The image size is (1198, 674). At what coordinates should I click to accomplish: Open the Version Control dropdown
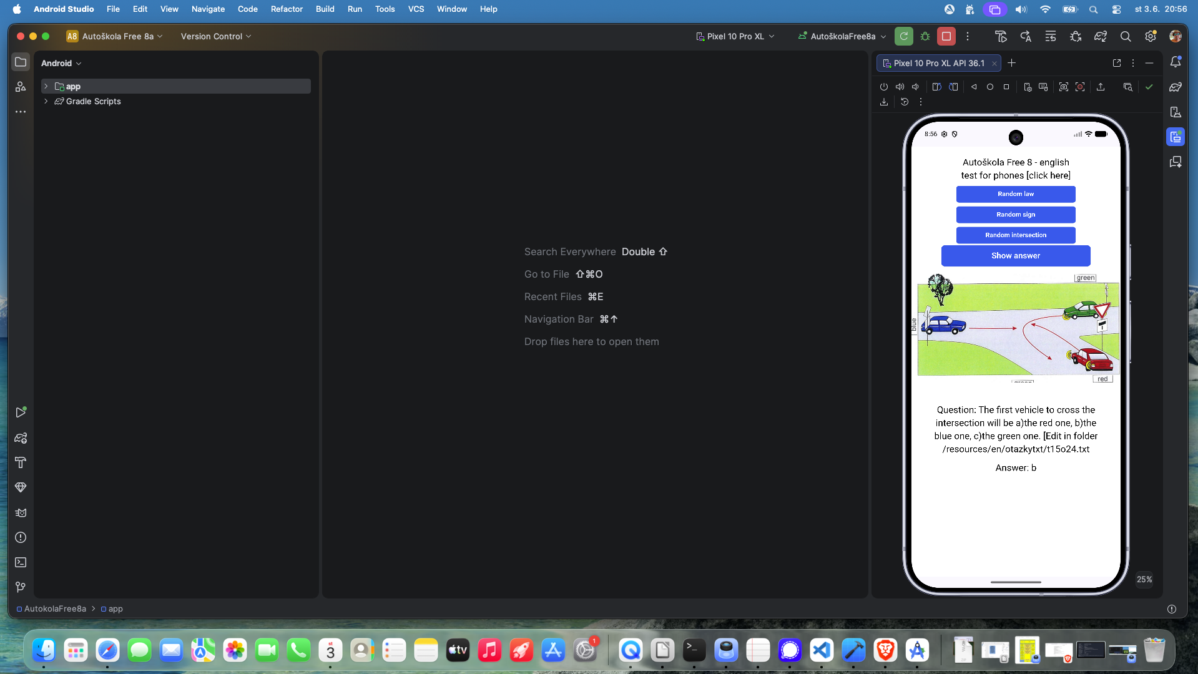pos(216,36)
